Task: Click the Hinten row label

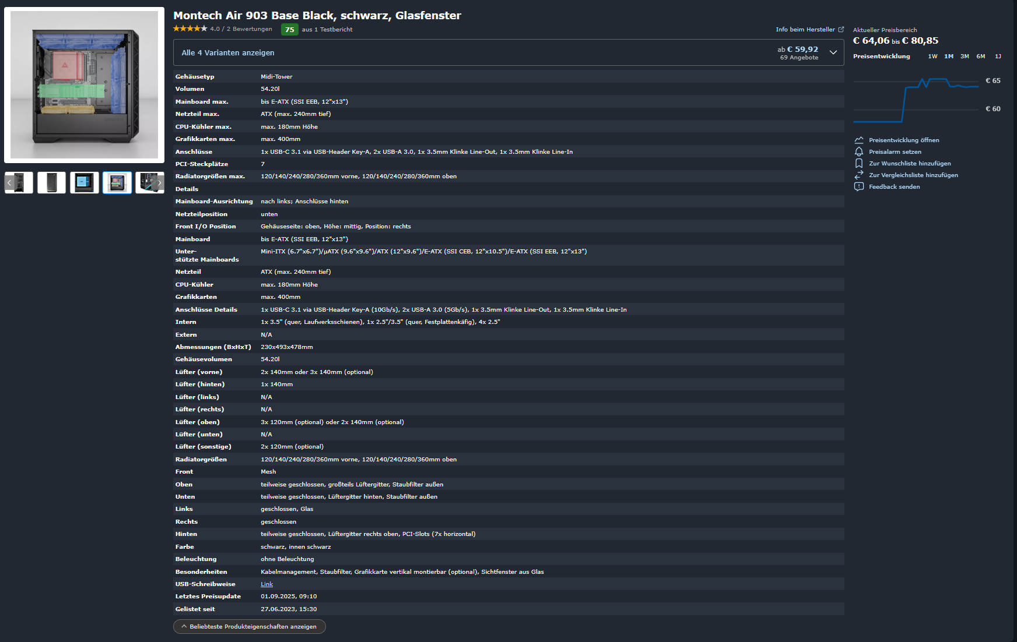Action: (x=186, y=534)
